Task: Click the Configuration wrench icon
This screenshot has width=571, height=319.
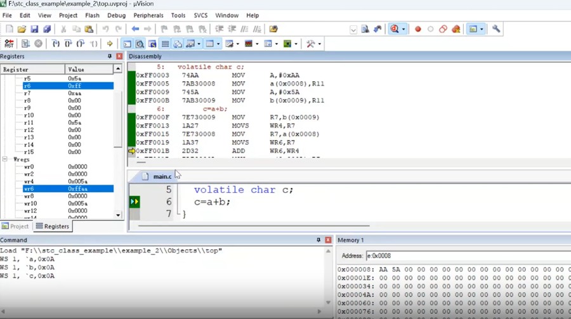Action: 496,29
